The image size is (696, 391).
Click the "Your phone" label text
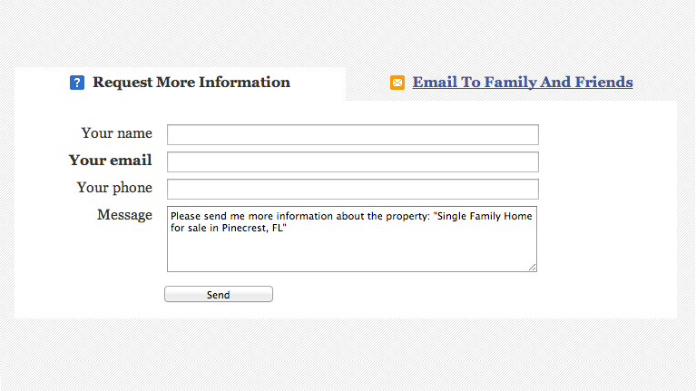tap(114, 188)
